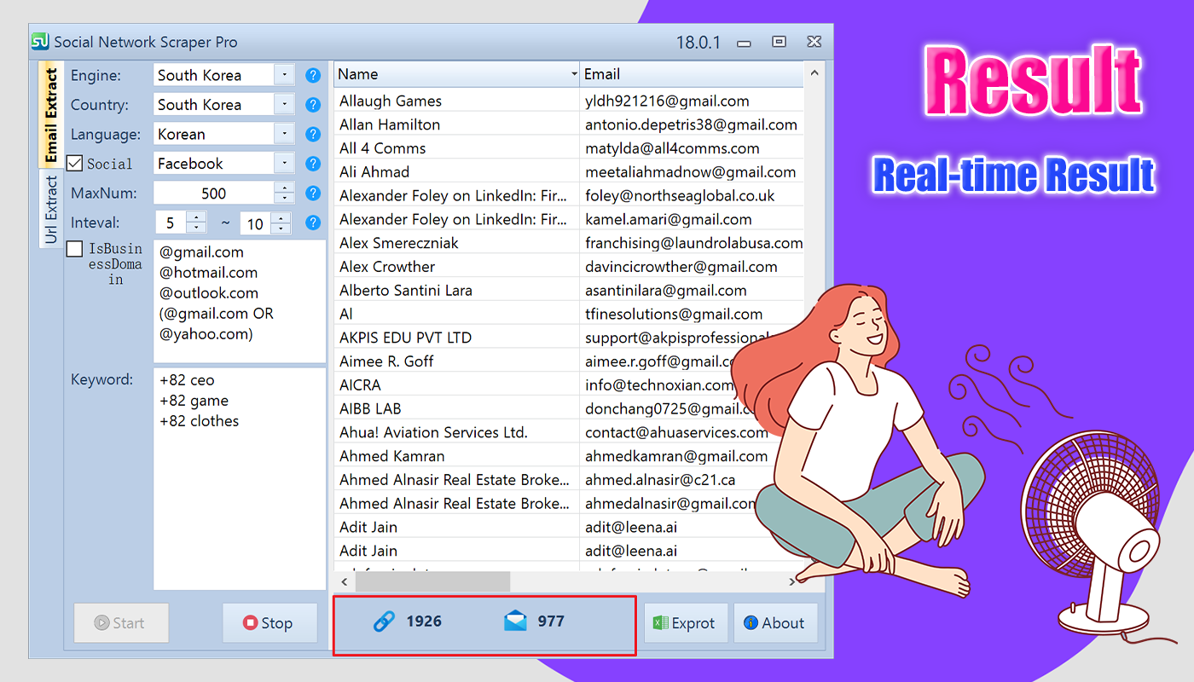Click the question mark beside Language
1194x682 pixels.
[313, 134]
